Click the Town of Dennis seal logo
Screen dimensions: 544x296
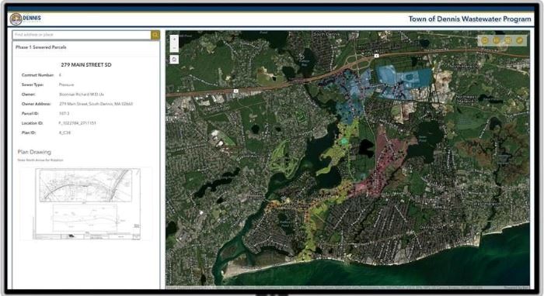tap(16, 19)
